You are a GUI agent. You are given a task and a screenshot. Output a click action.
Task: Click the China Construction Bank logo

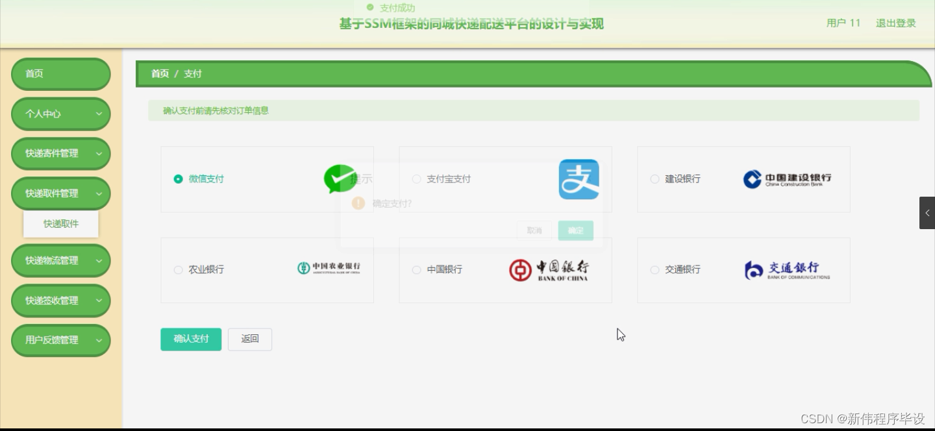click(787, 179)
